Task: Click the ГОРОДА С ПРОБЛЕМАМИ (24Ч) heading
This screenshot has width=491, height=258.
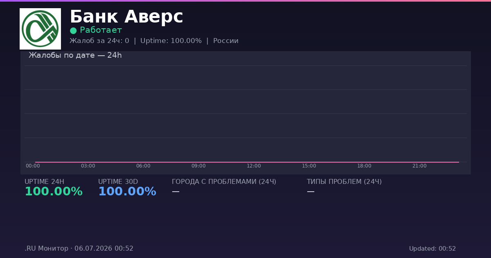Action: coord(224,182)
